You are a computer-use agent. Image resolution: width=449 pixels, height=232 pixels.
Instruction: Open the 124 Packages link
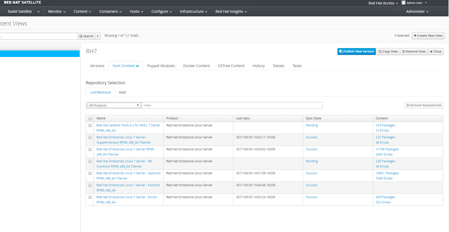(x=385, y=125)
